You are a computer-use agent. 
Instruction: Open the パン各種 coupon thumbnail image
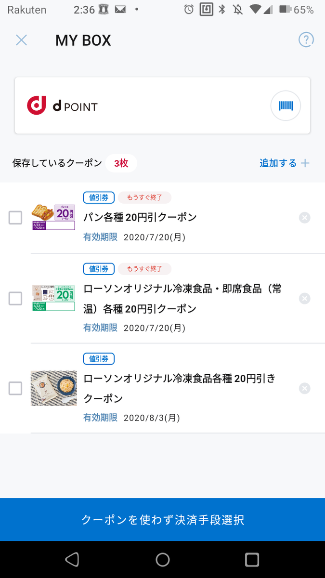[53, 217]
